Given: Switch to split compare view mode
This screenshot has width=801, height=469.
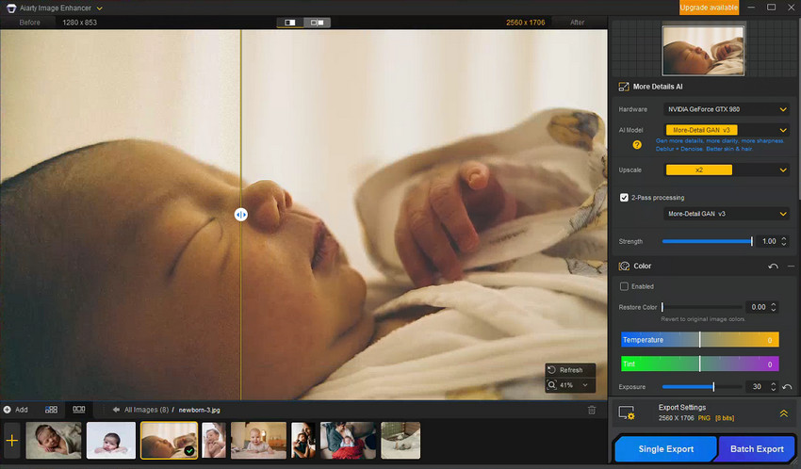Looking at the screenshot, I should tap(290, 22).
